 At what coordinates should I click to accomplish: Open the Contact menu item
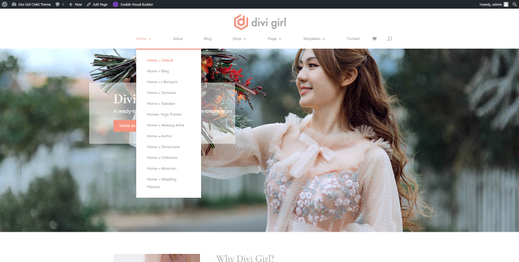353,39
